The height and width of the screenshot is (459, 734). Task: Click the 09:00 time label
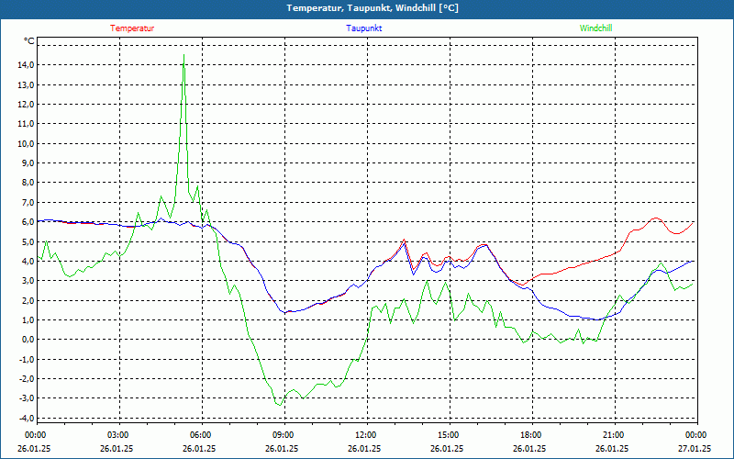(x=284, y=435)
